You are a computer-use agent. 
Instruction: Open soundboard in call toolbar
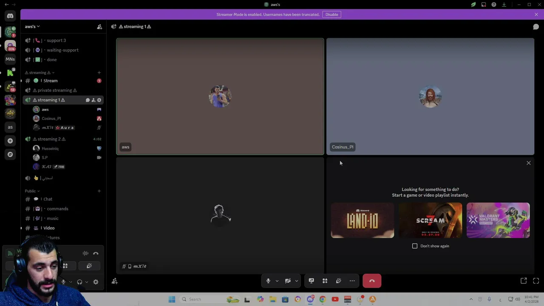point(338,281)
